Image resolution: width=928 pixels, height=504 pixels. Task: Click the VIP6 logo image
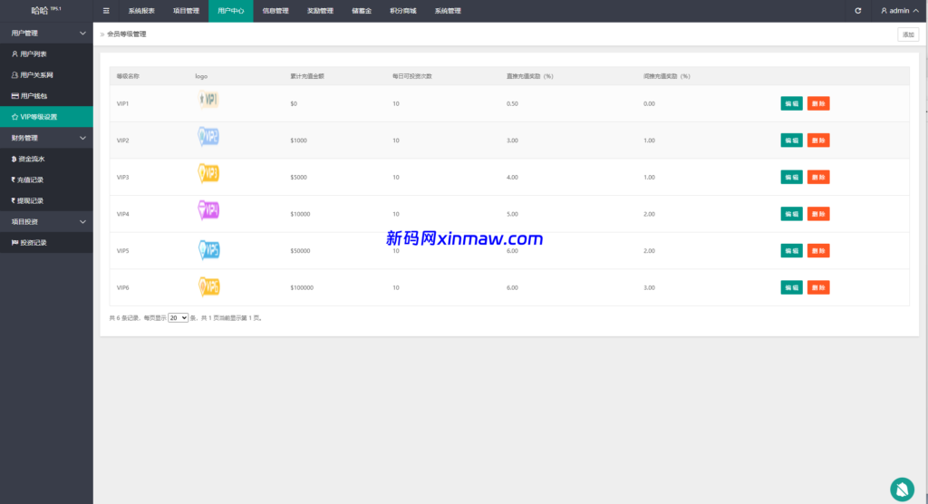coord(208,286)
